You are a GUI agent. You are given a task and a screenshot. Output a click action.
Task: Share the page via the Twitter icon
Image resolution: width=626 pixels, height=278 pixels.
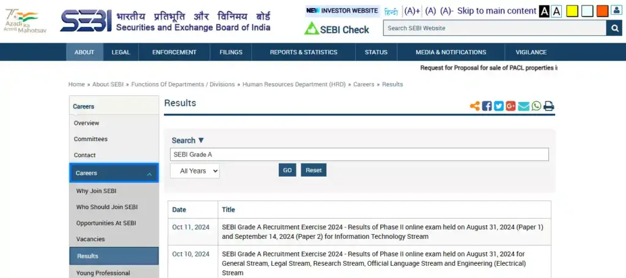click(x=499, y=106)
